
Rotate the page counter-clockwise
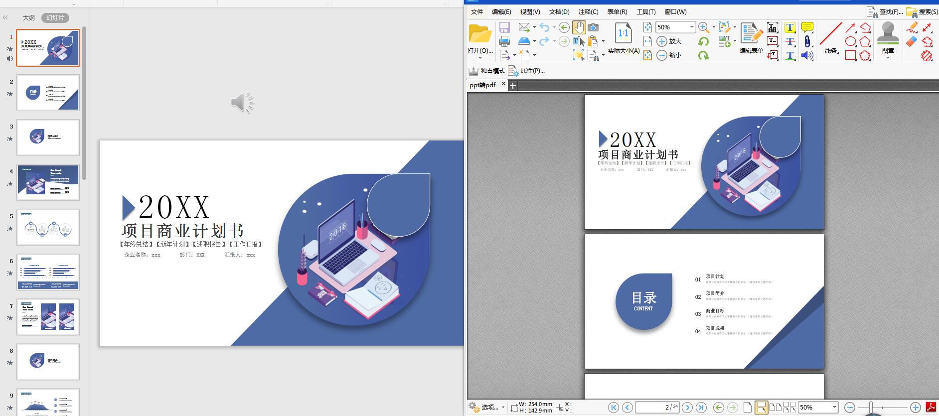703,41
